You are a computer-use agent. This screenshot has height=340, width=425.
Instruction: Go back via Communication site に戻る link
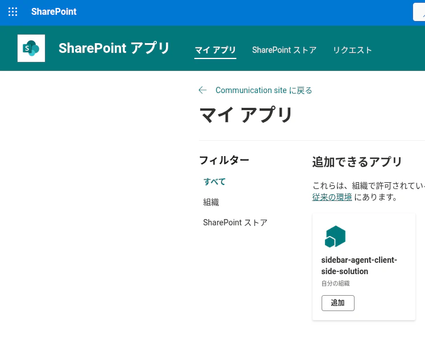(x=264, y=90)
